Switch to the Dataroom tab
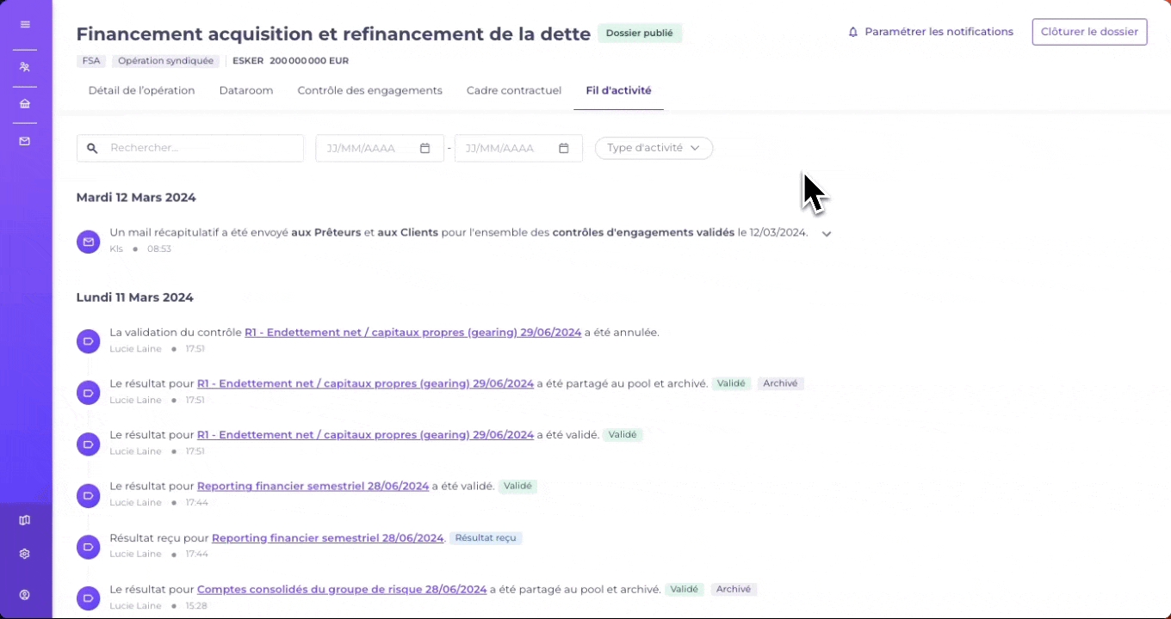Image resolution: width=1171 pixels, height=619 pixels. tap(245, 90)
